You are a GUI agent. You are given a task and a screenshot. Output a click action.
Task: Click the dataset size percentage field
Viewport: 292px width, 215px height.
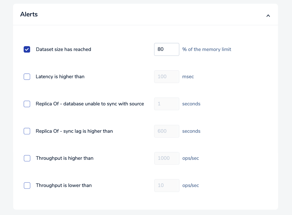coord(167,49)
